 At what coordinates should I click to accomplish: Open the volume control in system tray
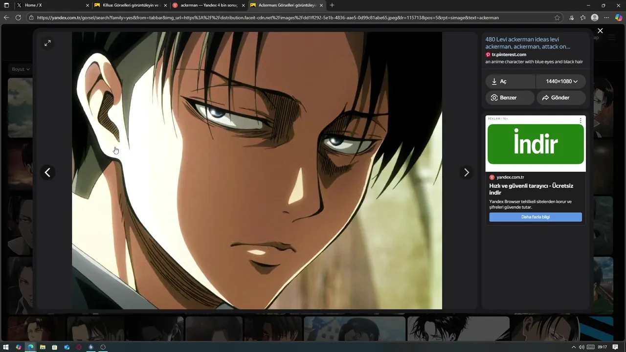581,347
